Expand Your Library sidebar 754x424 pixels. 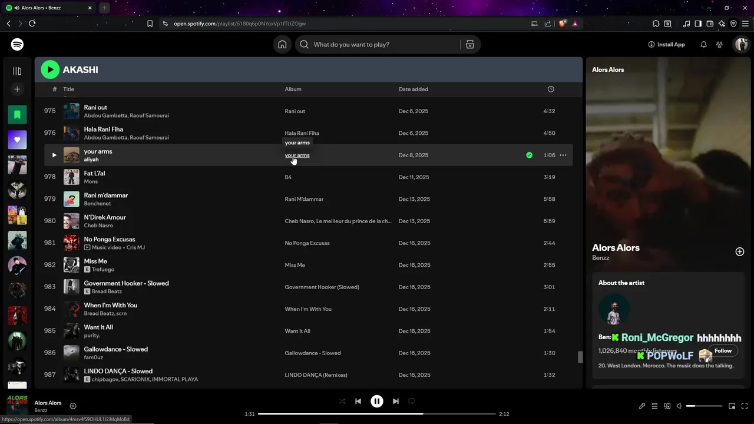point(17,71)
